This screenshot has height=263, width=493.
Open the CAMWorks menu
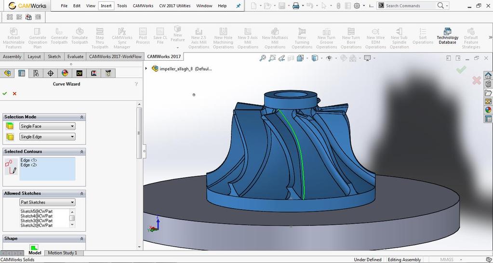[x=143, y=6]
